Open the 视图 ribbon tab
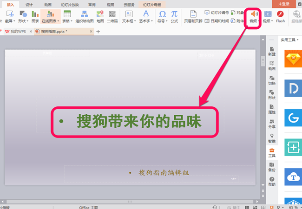302x209 pixels. coord(111,5)
